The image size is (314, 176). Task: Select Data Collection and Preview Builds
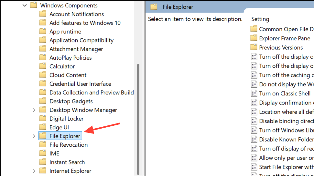coord(92,93)
